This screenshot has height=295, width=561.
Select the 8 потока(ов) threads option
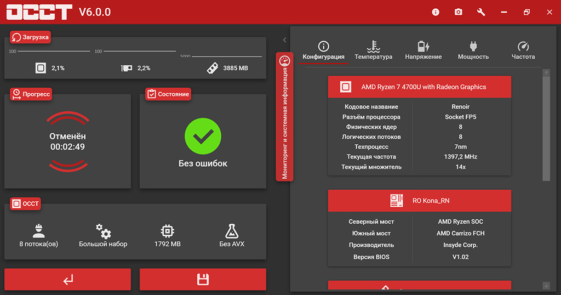[x=39, y=236]
